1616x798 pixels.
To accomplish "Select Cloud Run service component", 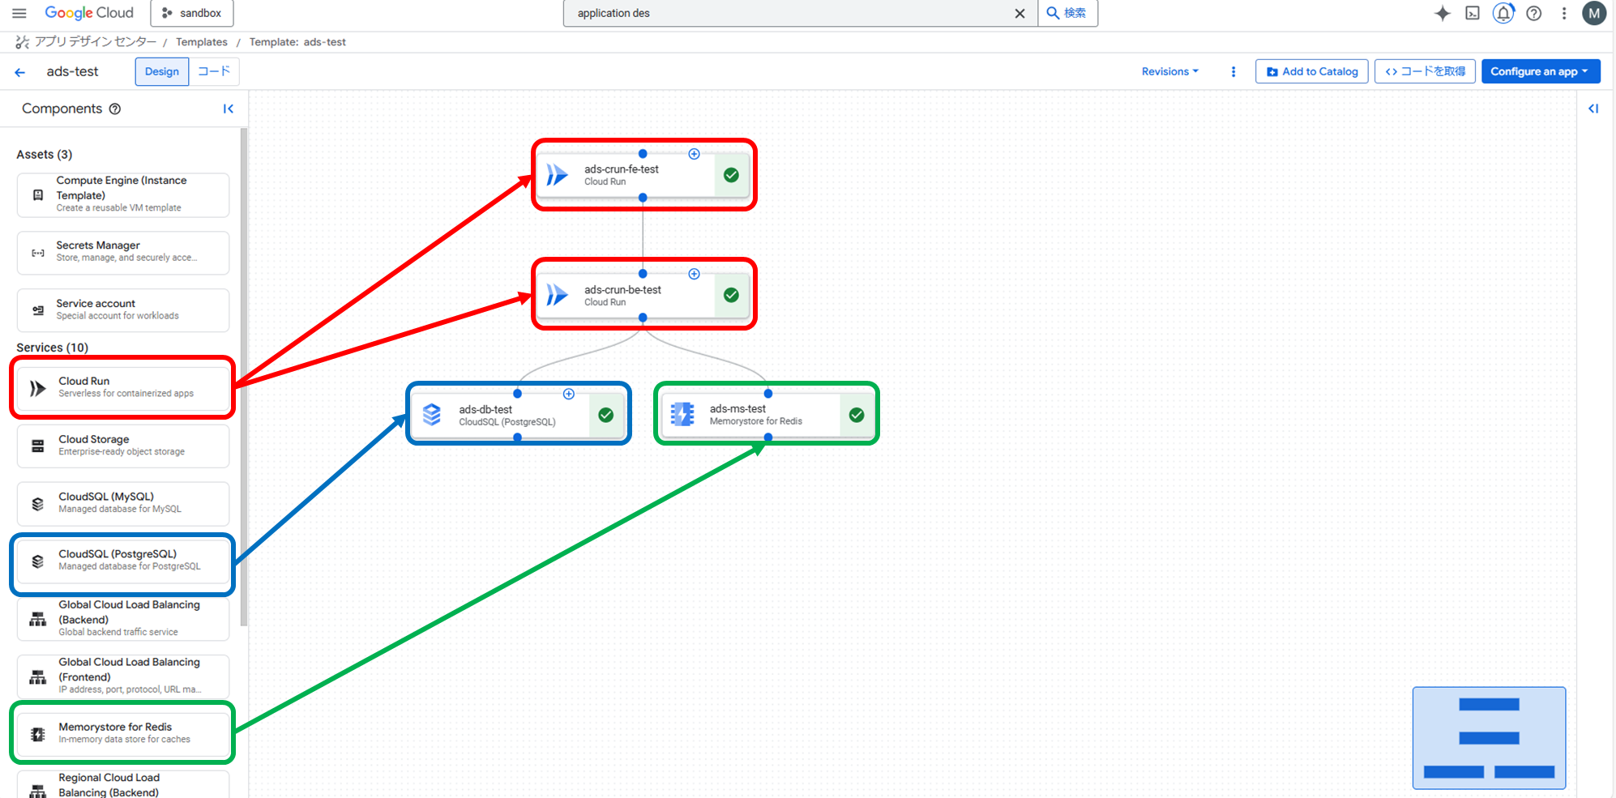I will 123,388.
